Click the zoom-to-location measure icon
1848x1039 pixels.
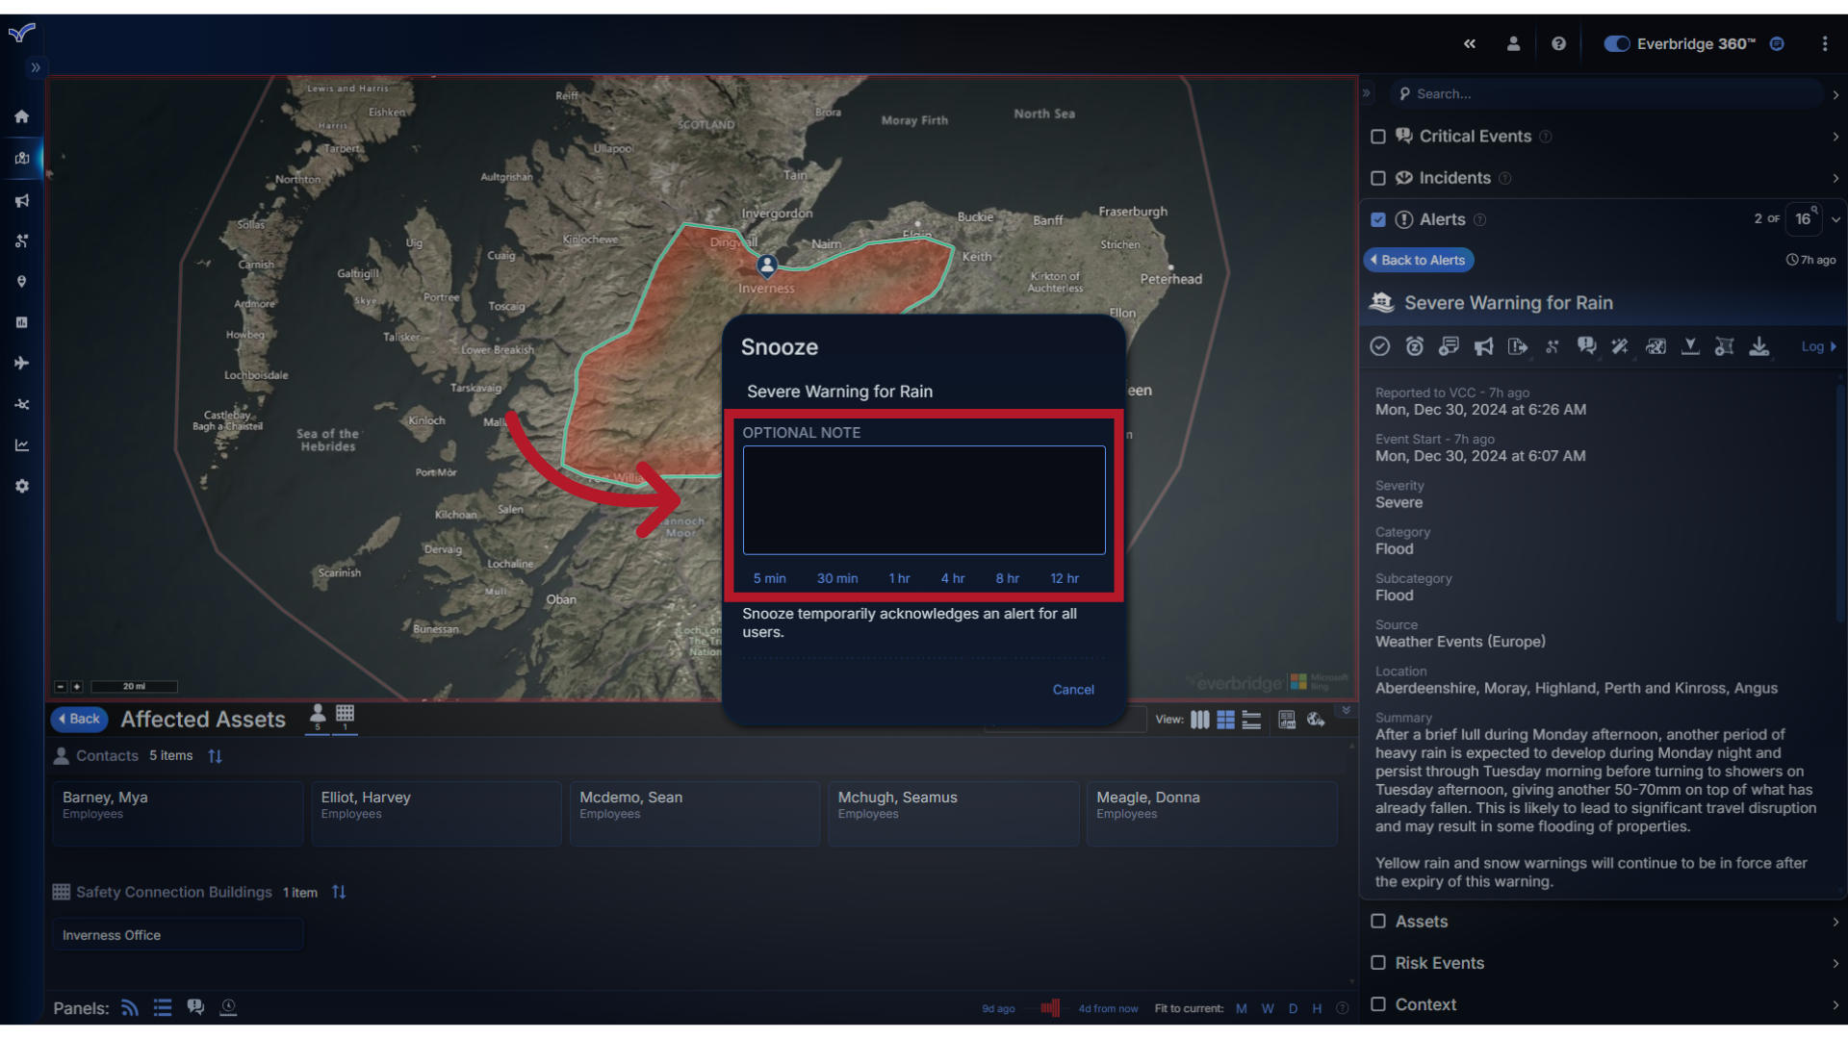tap(1690, 346)
